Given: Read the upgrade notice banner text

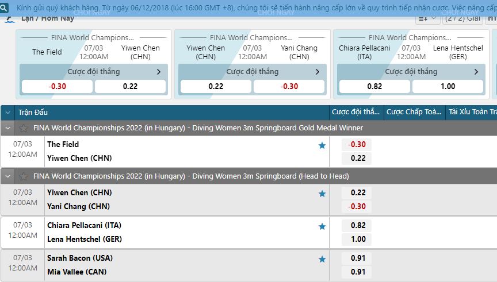Looking at the screenshot, I should click(x=257, y=8).
